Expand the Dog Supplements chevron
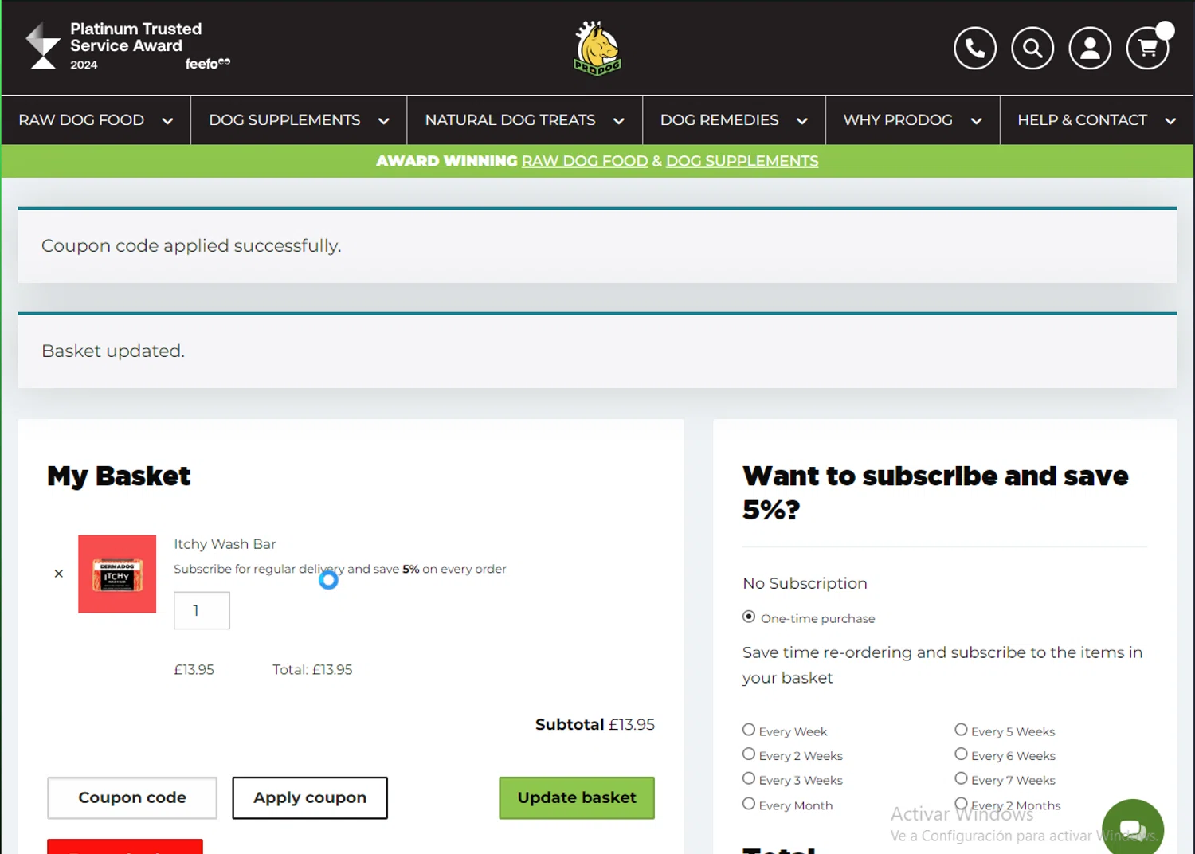1195x854 pixels. 384,121
